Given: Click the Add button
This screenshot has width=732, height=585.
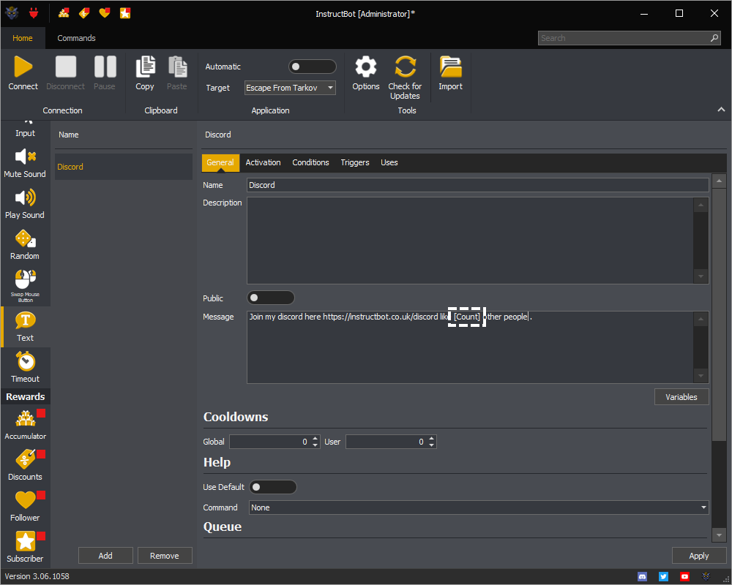Looking at the screenshot, I should pos(105,556).
